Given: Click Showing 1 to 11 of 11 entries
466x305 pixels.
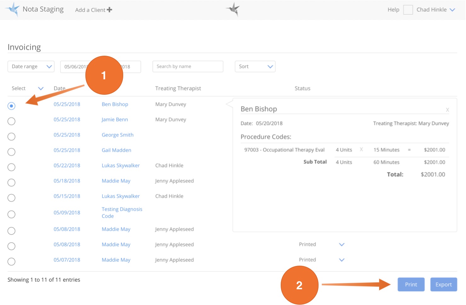Looking at the screenshot, I should [44, 280].
